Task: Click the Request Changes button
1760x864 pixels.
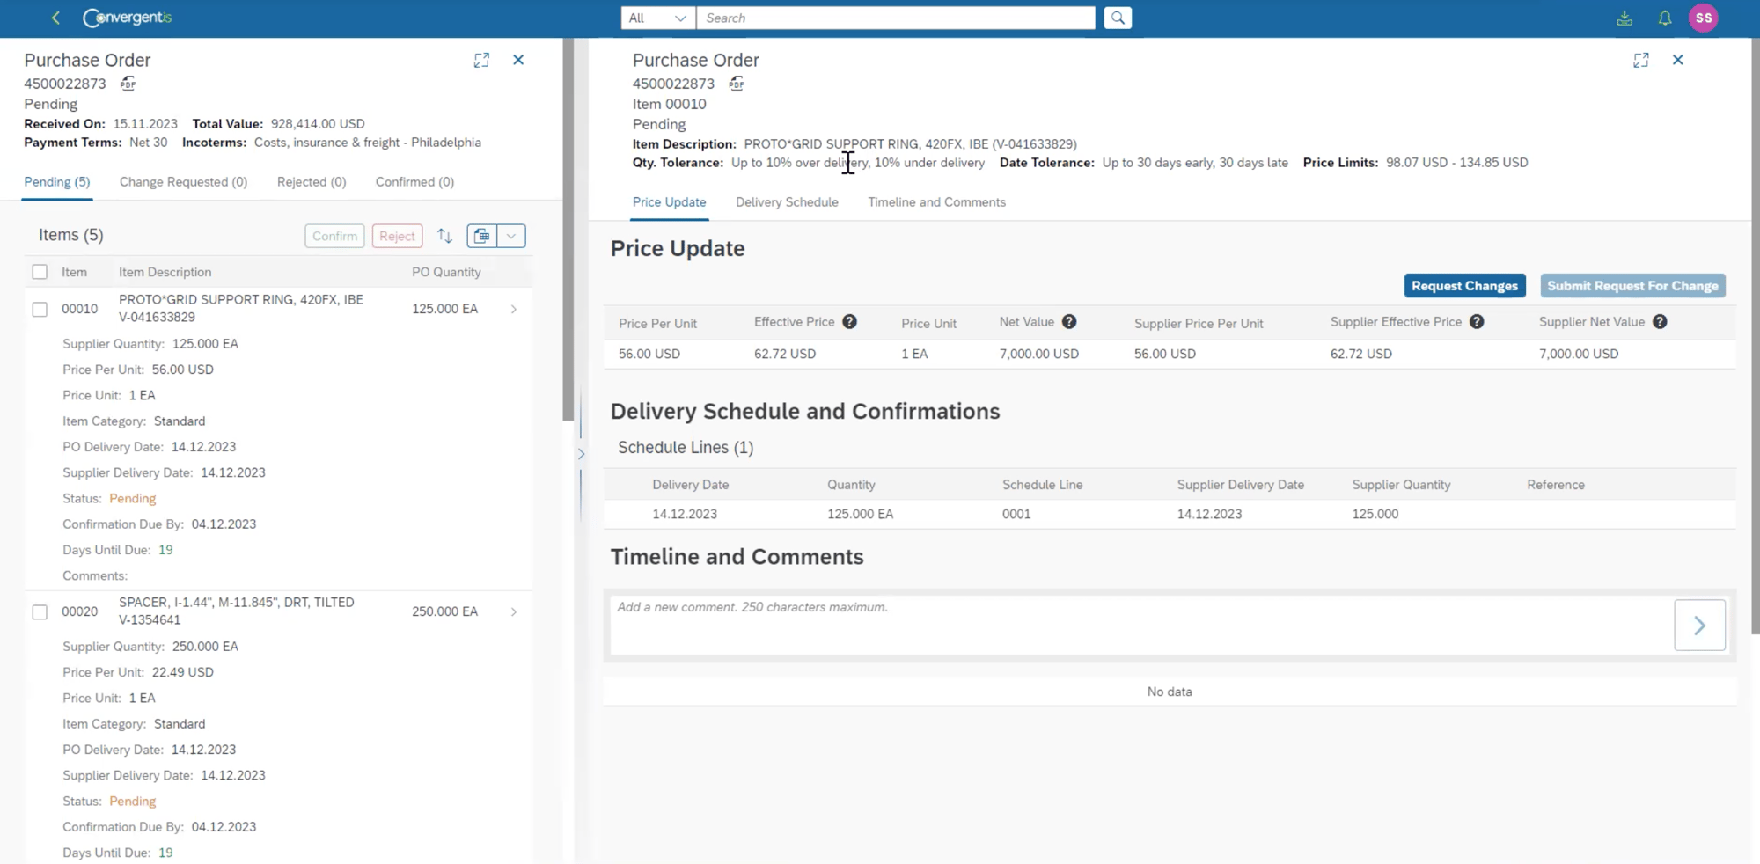Action: point(1464,285)
